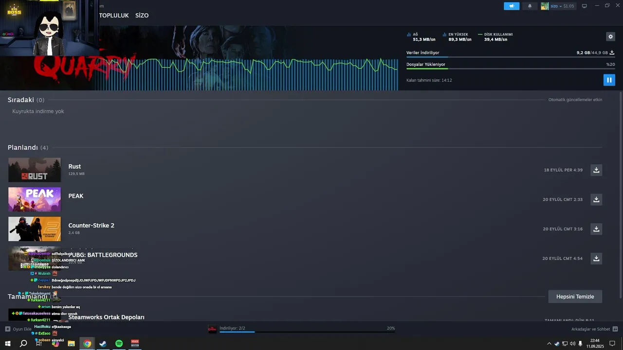Click the Sıradaki (0) heading
Image resolution: width=623 pixels, height=350 pixels.
[26, 100]
